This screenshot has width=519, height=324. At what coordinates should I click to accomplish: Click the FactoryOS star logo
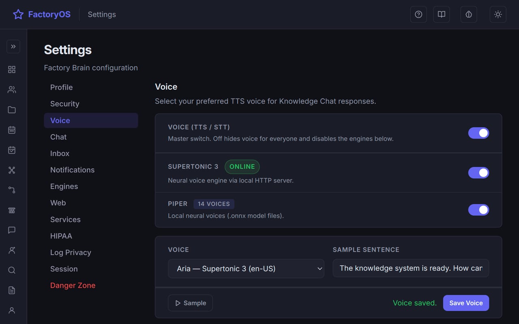click(x=18, y=15)
